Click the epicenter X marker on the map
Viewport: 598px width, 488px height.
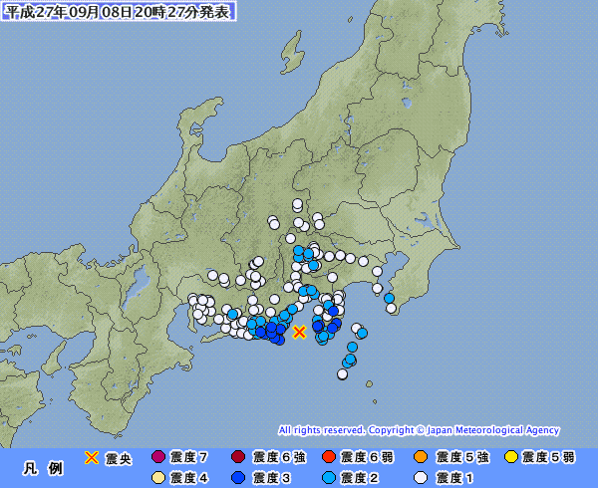pyautogui.click(x=299, y=333)
